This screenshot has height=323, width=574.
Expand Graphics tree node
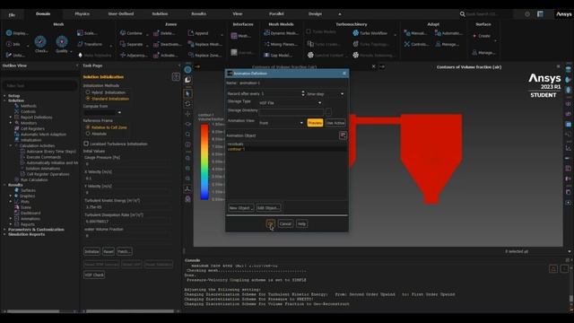pyautogui.click(x=11, y=196)
